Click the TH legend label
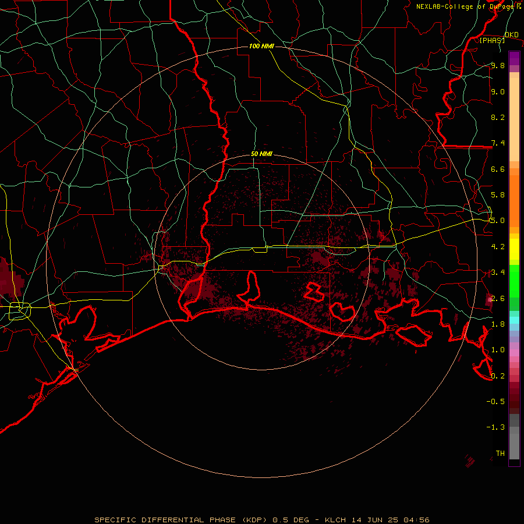 point(500,454)
